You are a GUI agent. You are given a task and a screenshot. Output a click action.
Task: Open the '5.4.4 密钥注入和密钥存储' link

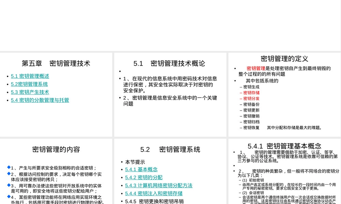tap(154, 193)
